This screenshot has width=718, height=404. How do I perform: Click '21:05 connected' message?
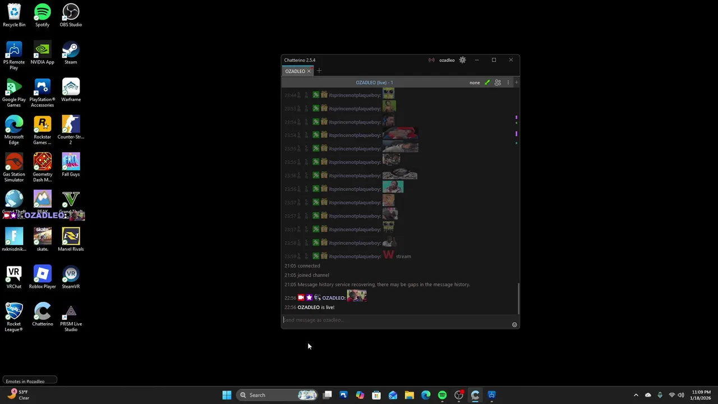click(302, 265)
